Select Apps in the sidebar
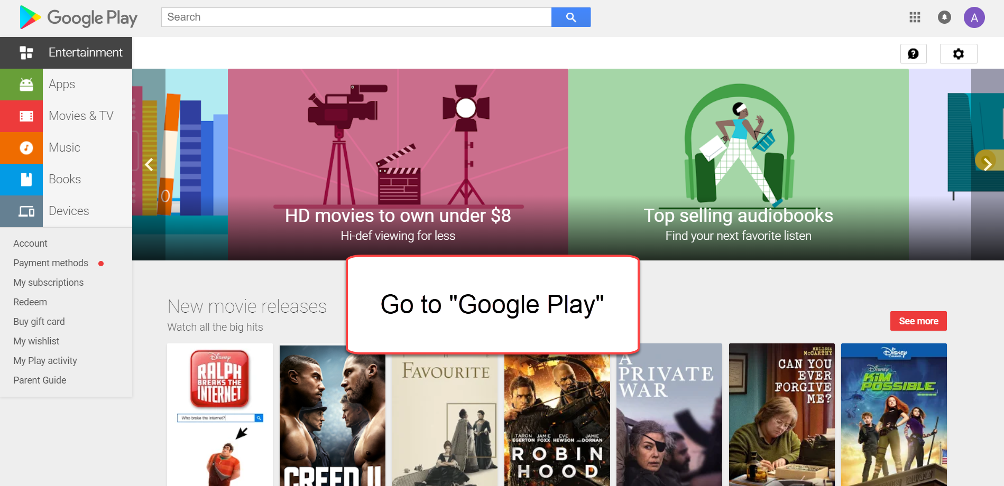This screenshot has height=486, width=1004. click(x=62, y=85)
